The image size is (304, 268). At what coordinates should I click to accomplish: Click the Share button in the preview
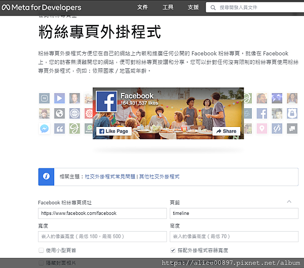[x=226, y=131]
